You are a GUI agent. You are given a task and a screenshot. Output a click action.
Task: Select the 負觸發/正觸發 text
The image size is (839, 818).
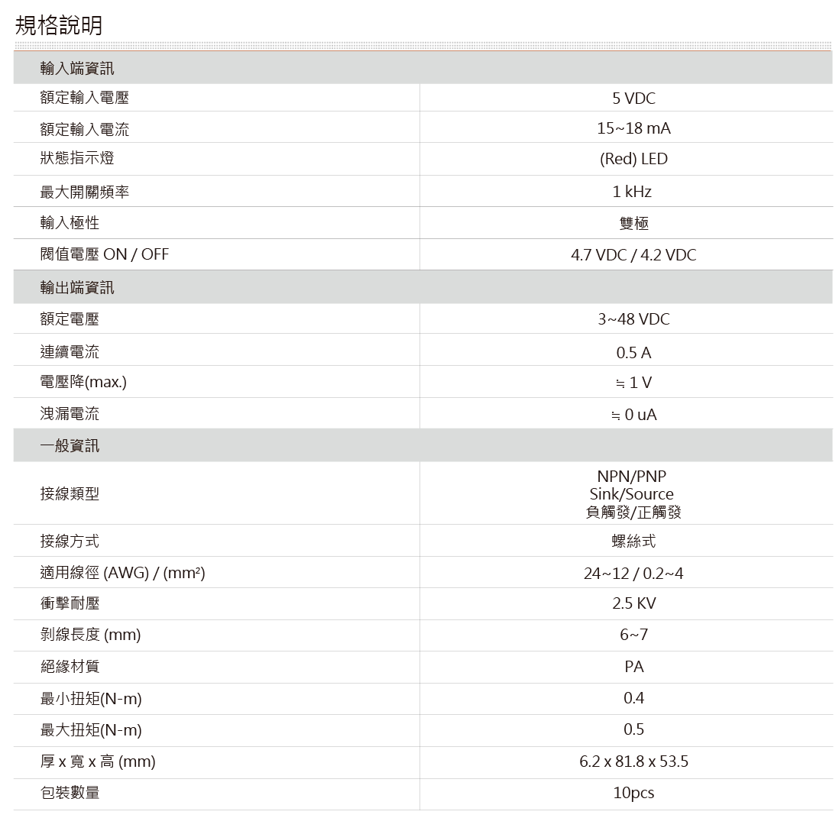point(633,512)
